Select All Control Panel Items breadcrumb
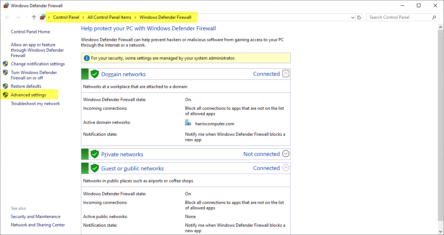This screenshot has height=235, width=444. tap(109, 17)
